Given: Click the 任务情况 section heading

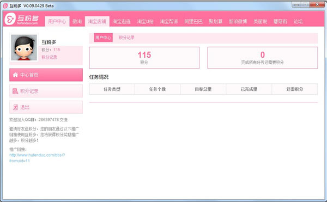Looking at the screenshot, I should pyautogui.click(x=99, y=77).
